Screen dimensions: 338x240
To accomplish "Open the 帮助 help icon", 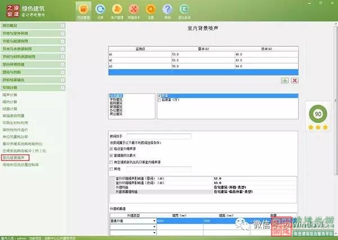I will tap(168, 11).
